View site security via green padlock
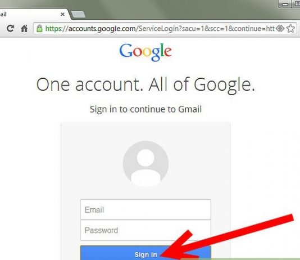The image size is (300, 260). pyautogui.click(x=39, y=28)
